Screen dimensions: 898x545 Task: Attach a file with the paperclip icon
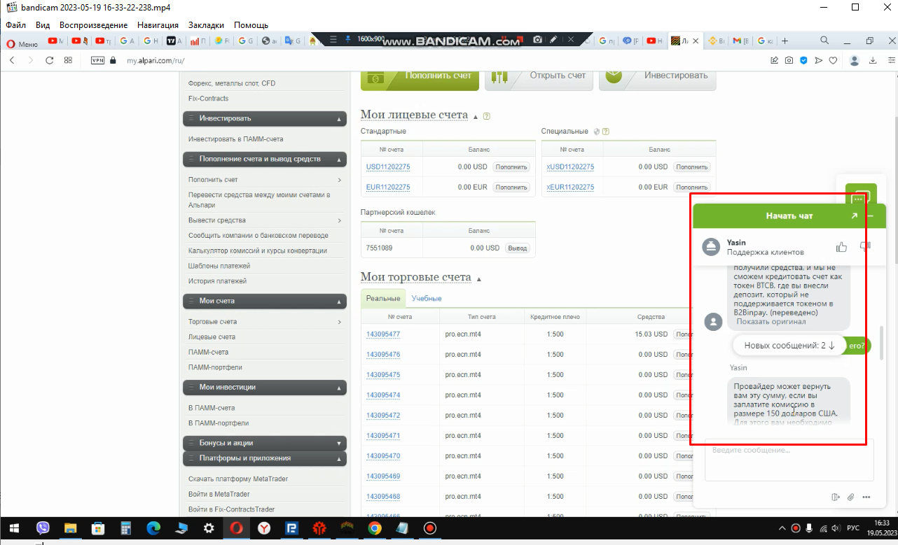point(850,497)
